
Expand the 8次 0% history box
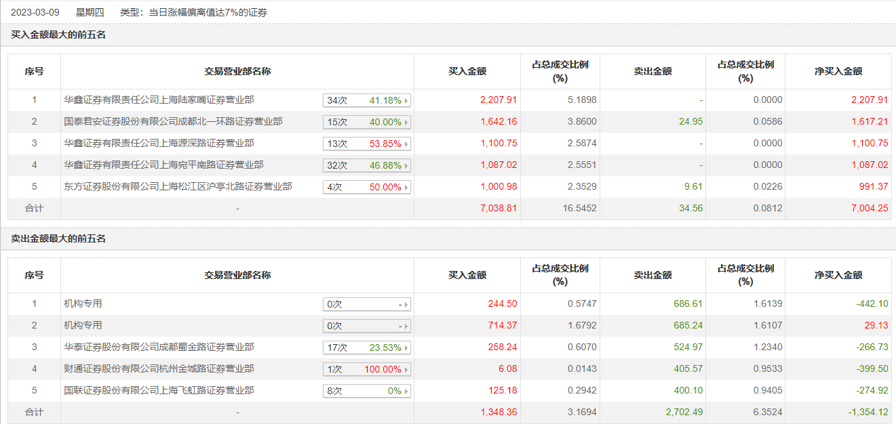point(367,391)
